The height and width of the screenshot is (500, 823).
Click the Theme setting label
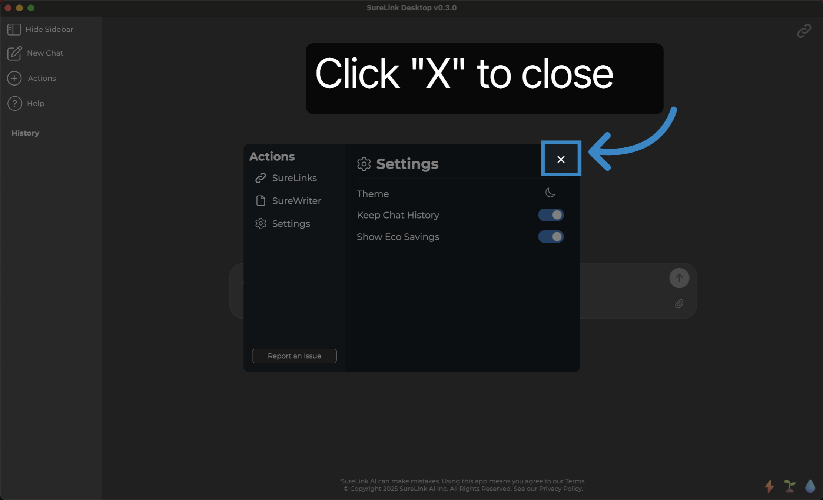click(373, 194)
